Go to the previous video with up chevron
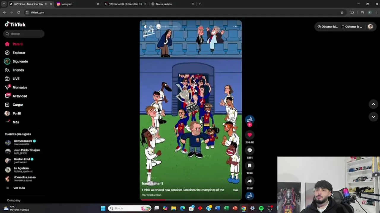380x213 pixels. pyautogui.click(x=373, y=104)
